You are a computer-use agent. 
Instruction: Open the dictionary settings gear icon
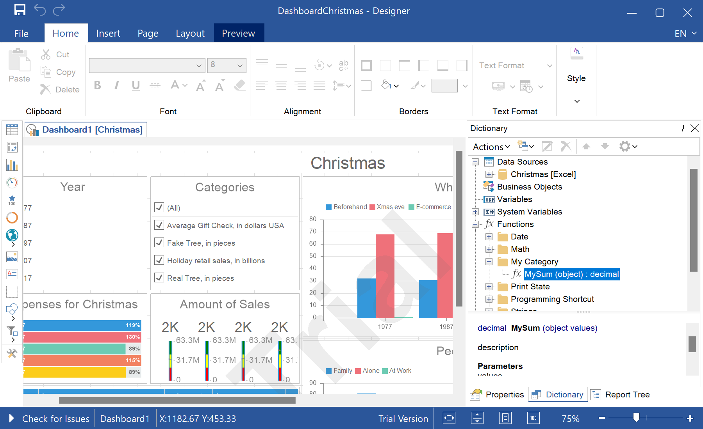[625, 147]
